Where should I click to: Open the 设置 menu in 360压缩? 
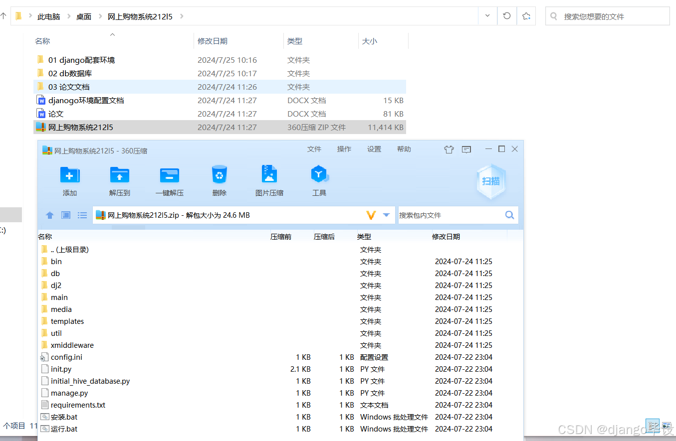click(x=374, y=149)
